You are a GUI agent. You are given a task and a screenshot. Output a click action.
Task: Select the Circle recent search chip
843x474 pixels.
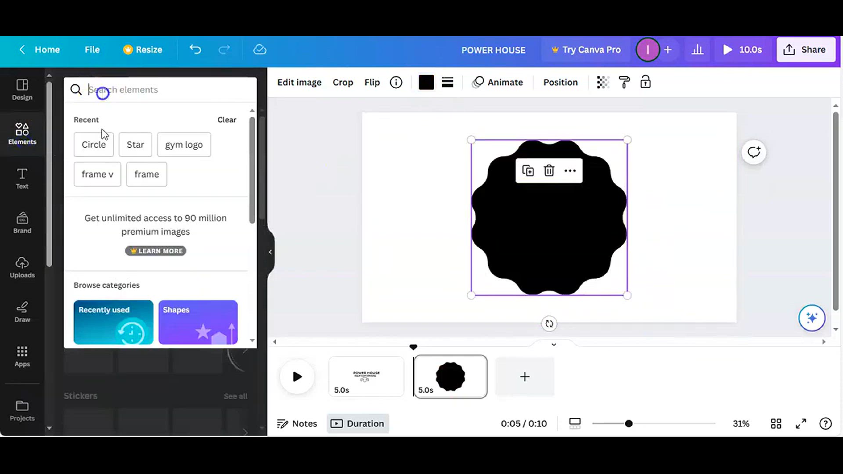coord(94,144)
